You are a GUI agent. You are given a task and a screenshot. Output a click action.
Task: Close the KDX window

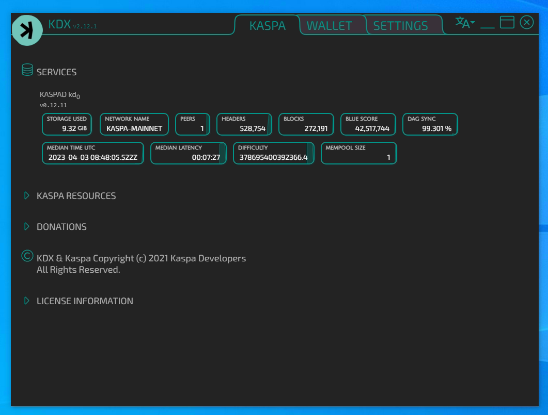tap(526, 22)
